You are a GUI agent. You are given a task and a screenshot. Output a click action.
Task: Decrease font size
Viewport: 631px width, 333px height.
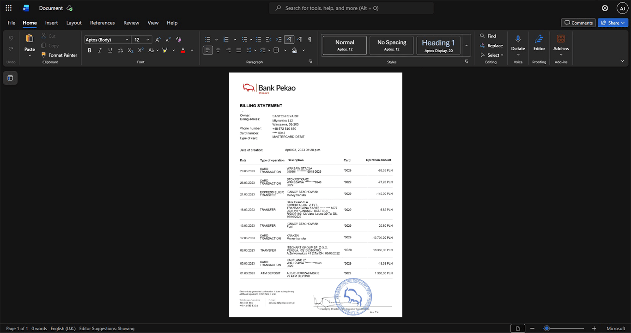168,40
